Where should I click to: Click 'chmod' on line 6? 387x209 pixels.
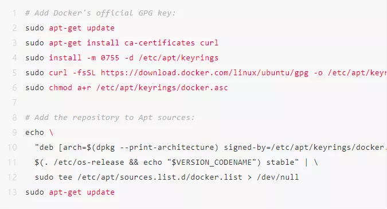pyautogui.click(x=60, y=87)
